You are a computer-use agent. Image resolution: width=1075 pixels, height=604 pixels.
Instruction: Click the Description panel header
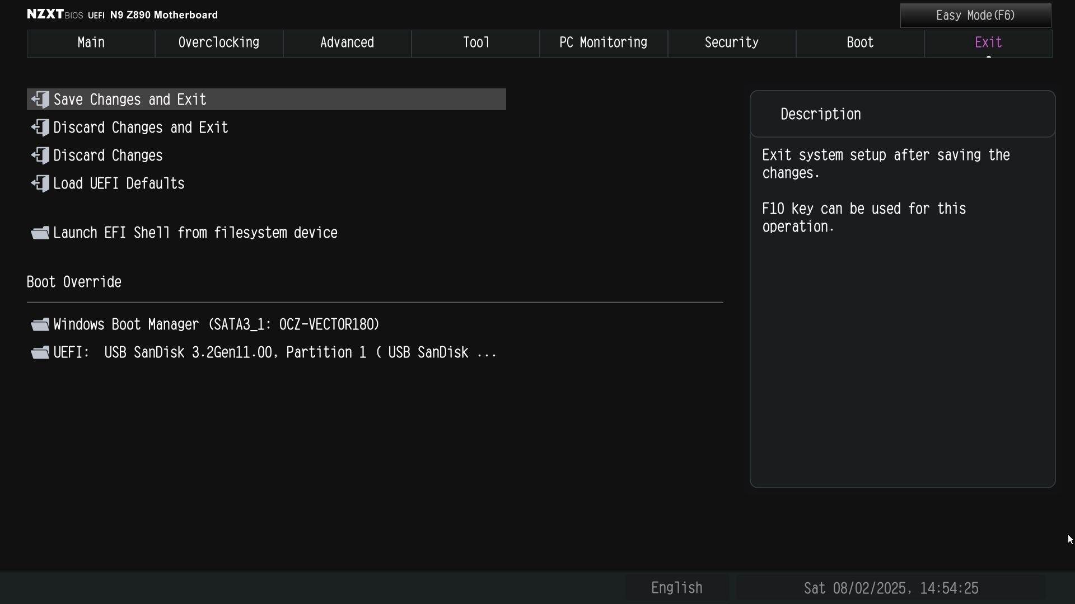[x=903, y=114]
